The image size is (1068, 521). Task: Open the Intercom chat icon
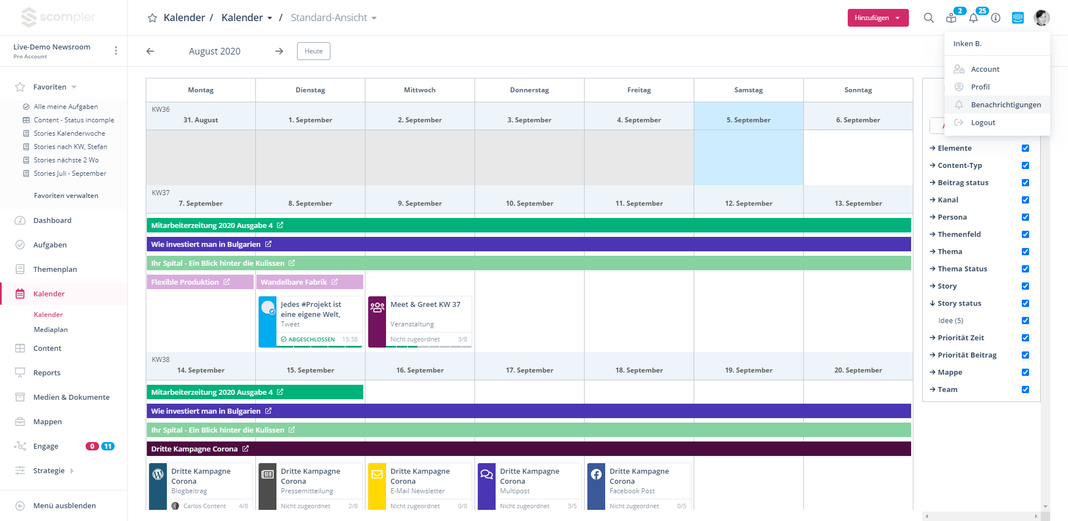pyautogui.click(x=1017, y=18)
